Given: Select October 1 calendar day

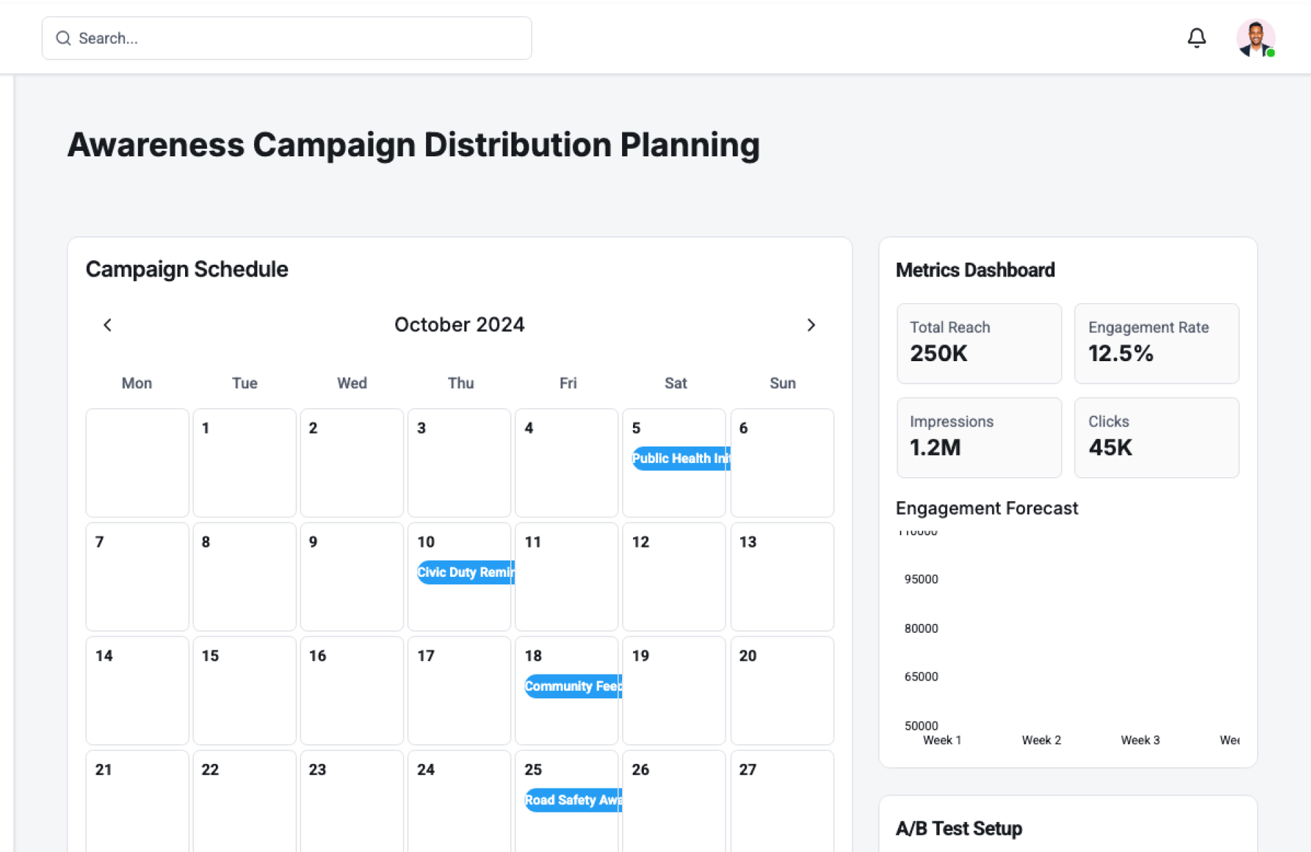Looking at the screenshot, I should [x=244, y=462].
